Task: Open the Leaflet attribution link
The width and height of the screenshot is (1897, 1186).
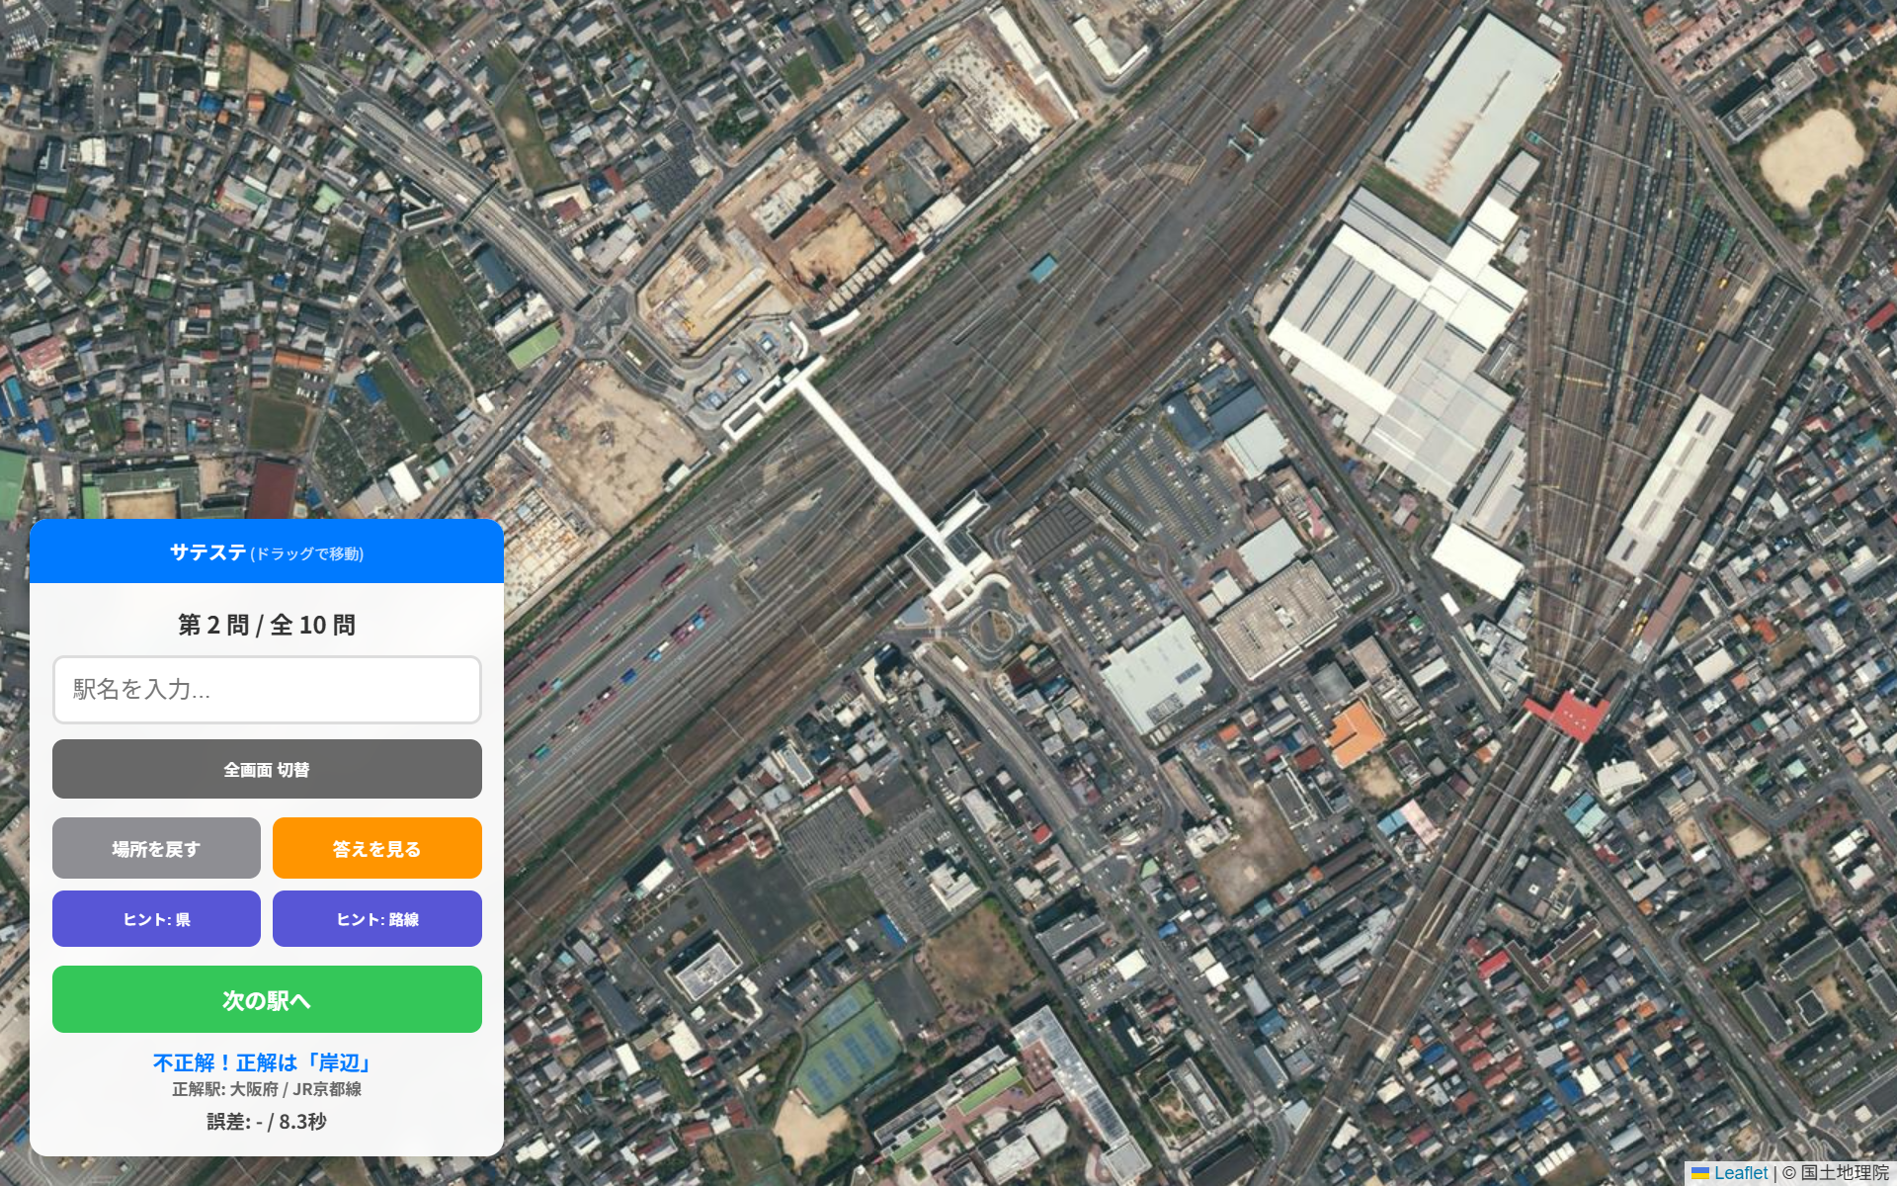Action: click(x=1741, y=1173)
